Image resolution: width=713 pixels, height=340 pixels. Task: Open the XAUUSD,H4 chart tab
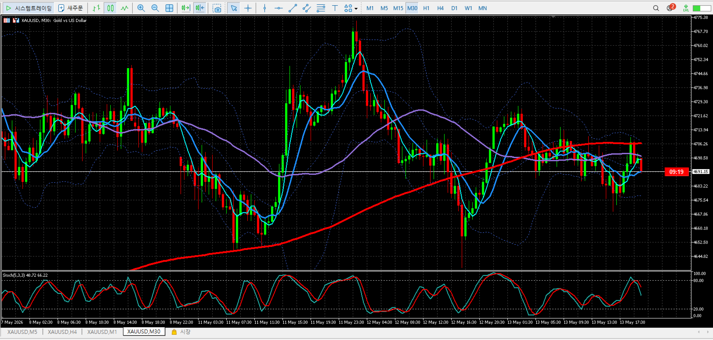pos(62,332)
